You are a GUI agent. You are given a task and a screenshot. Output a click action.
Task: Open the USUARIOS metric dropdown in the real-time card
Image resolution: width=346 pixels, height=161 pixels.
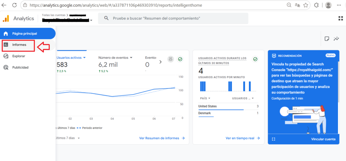coord(243,98)
